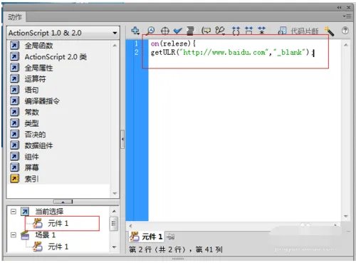Image resolution: width=356 pixels, height=263 pixels.
Task: Pin the active script with pushpin icon
Action: [x=171, y=237]
